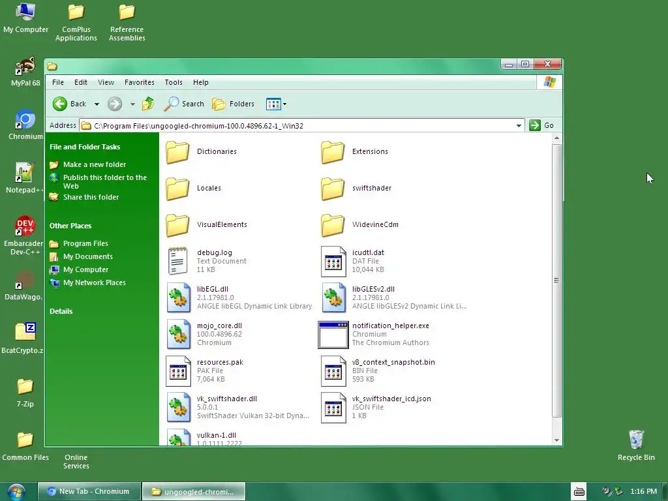Open the Start menu button
The width and height of the screenshot is (668, 501).
tap(16, 492)
